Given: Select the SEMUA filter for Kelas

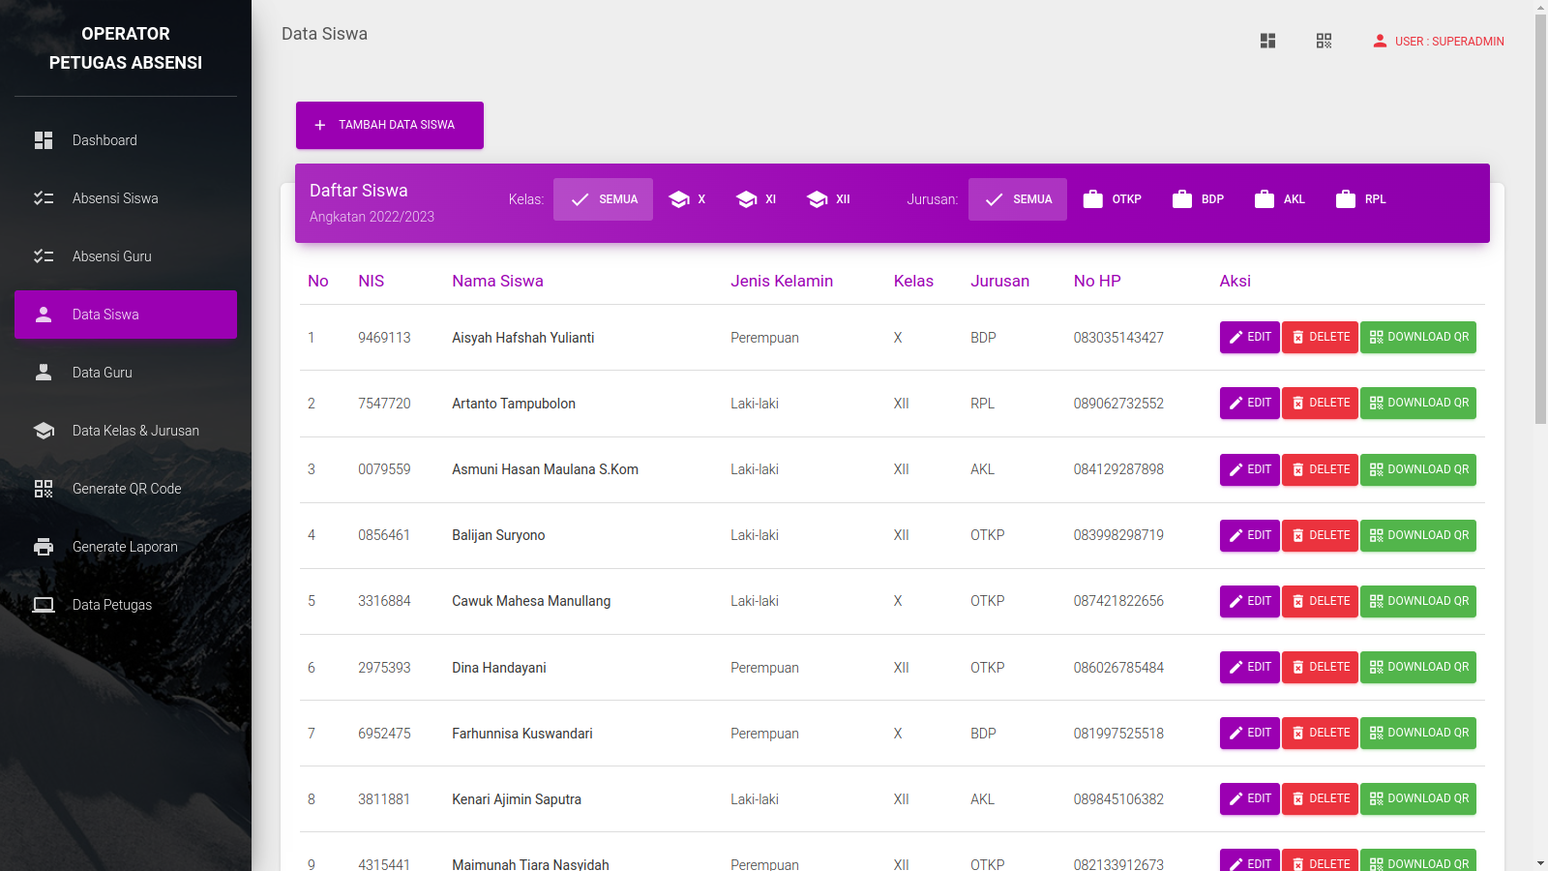Looking at the screenshot, I should [603, 199].
